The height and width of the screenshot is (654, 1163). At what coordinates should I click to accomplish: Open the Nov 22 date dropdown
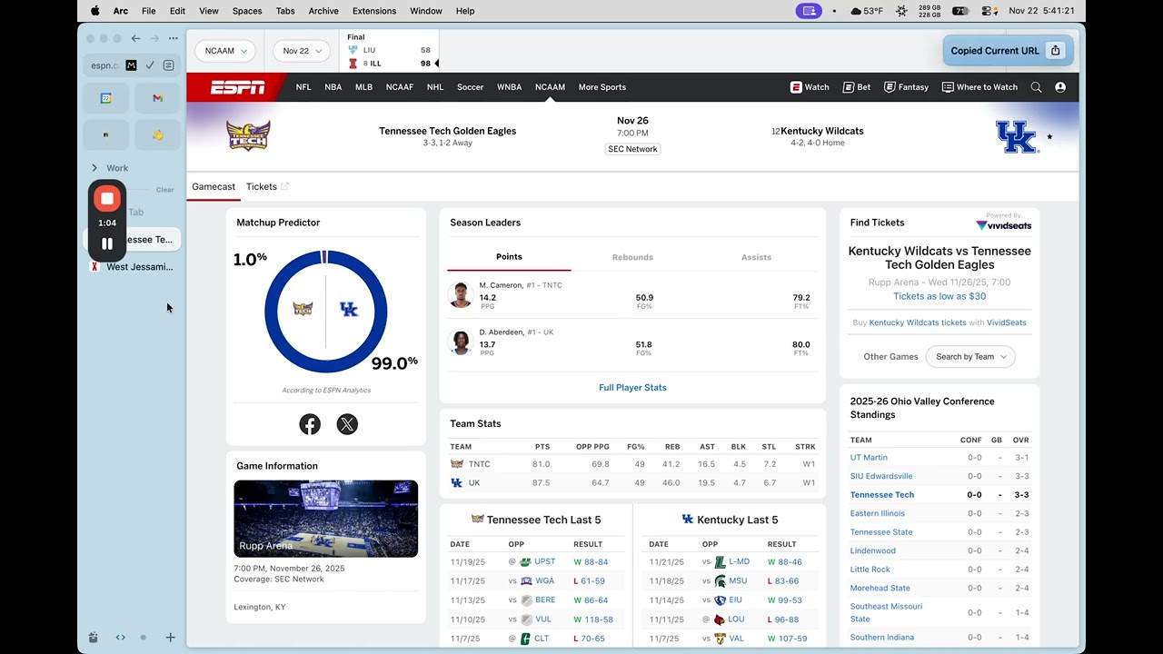coord(303,51)
